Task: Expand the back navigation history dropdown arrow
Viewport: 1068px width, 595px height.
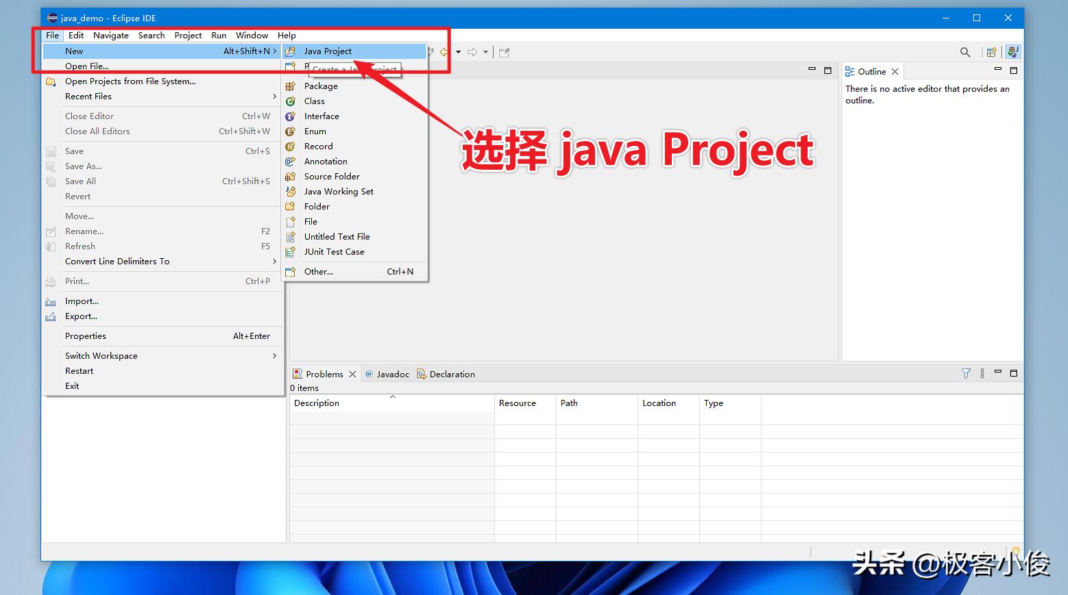Action: [458, 51]
